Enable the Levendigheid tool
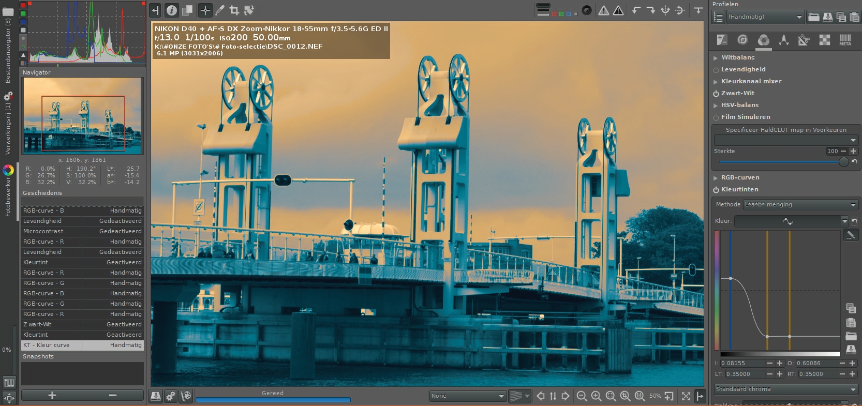The width and height of the screenshot is (862, 406). tap(716, 70)
